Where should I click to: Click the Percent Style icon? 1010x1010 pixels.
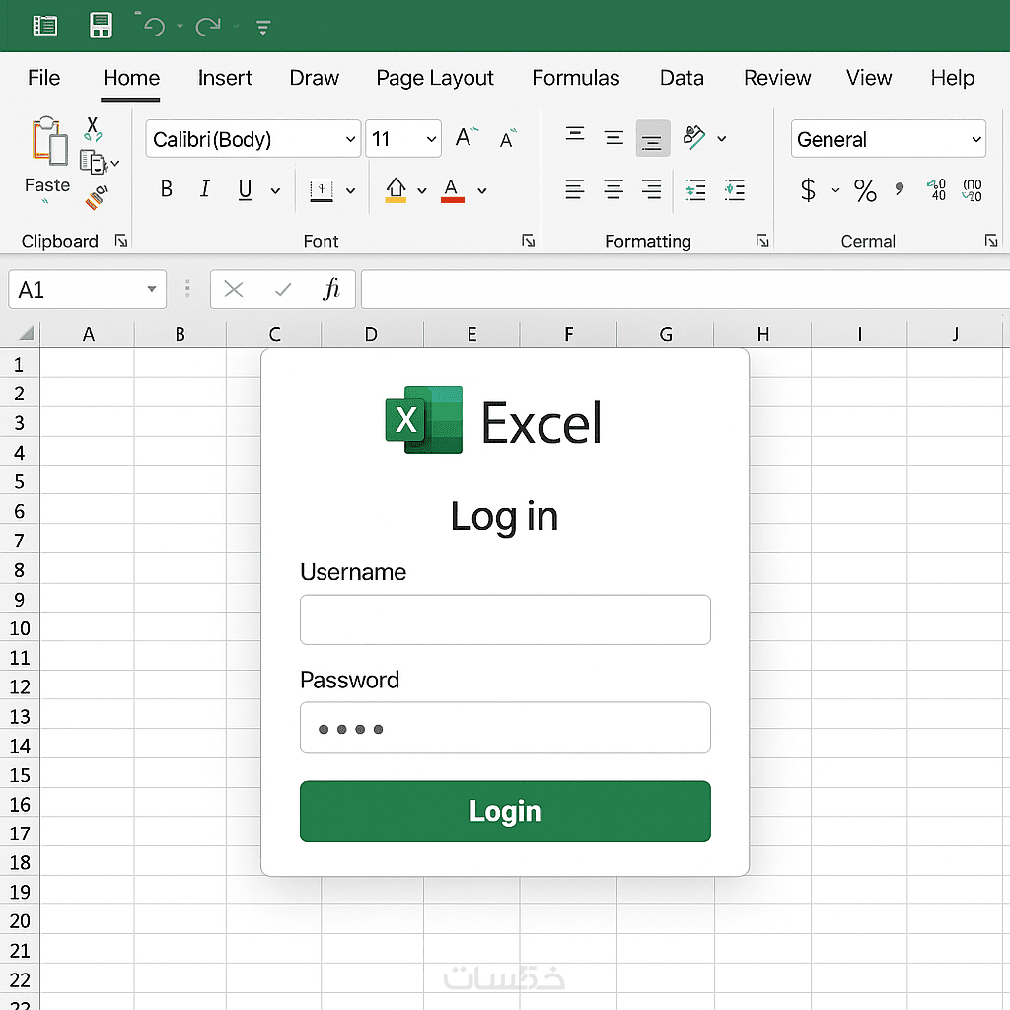click(x=865, y=190)
